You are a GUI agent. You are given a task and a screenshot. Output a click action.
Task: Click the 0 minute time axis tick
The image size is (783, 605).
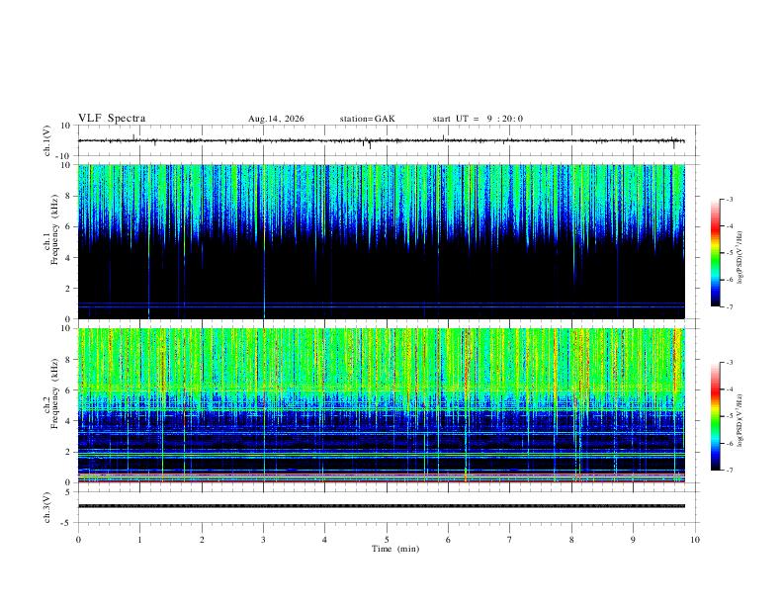(x=78, y=540)
